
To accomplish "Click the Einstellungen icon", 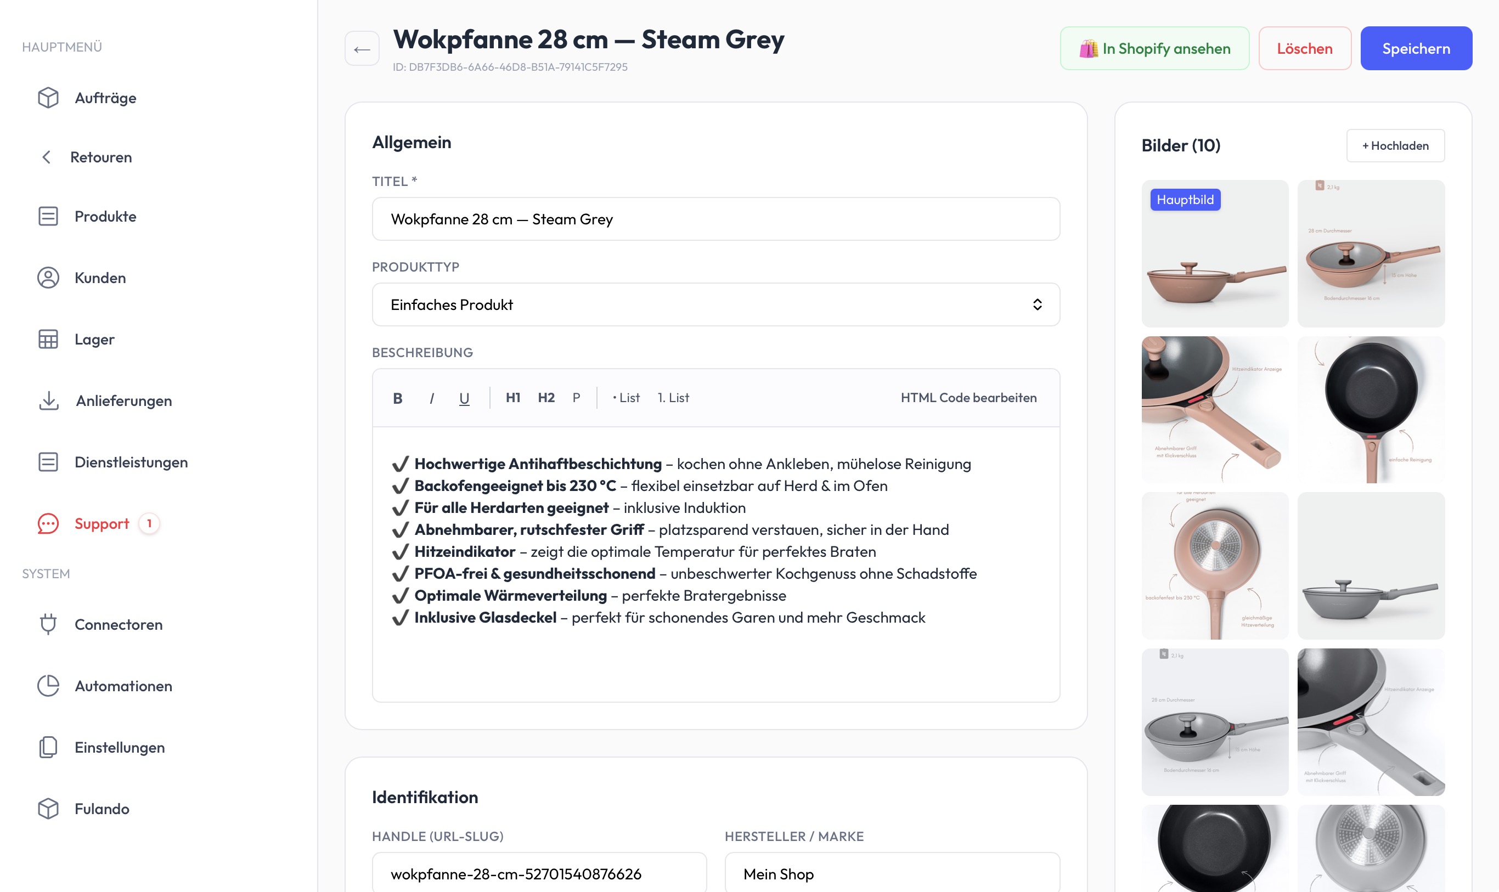I will pyautogui.click(x=48, y=747).
